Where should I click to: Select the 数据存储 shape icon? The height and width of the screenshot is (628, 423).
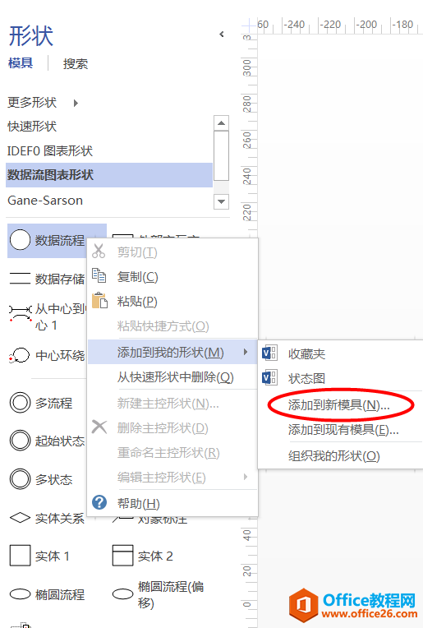[20, 278]
